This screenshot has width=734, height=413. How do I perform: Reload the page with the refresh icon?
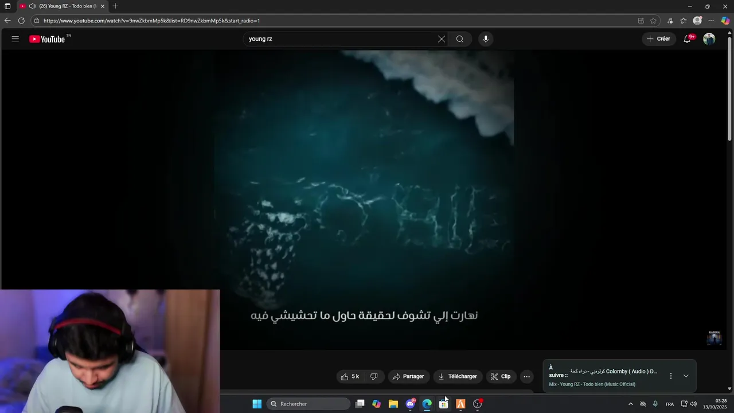coord(21,21)
